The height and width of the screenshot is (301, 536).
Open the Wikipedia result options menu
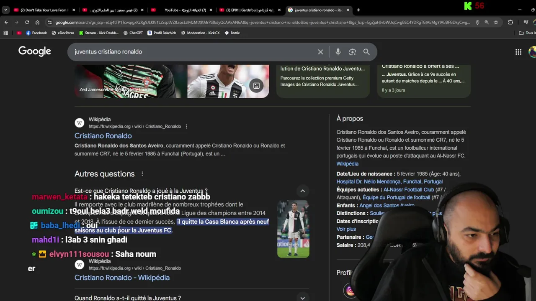[186, 126]
